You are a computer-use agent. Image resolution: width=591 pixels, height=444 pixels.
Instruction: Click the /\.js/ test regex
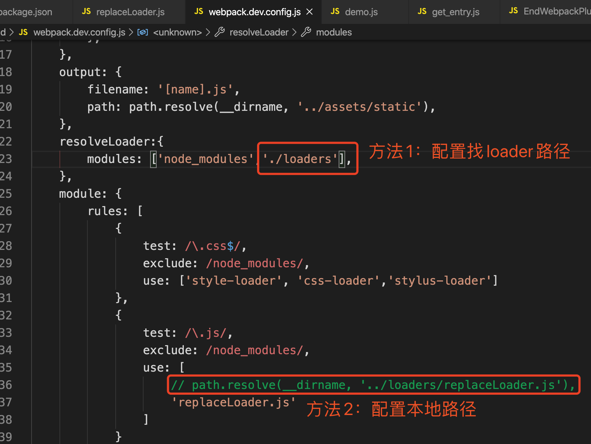pyautogui.click(x=206, y=333)
